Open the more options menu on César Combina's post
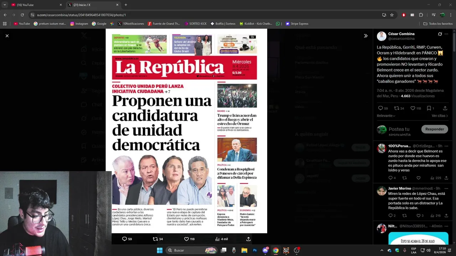The width and height of the screenshot is (456, 256). (x=446, y=34)
